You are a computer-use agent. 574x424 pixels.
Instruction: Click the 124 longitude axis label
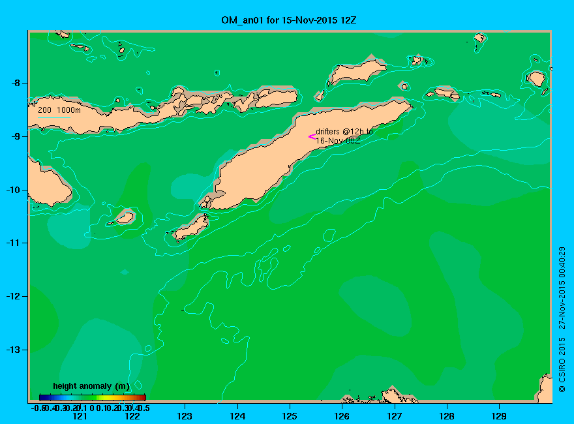click(237, 416)
